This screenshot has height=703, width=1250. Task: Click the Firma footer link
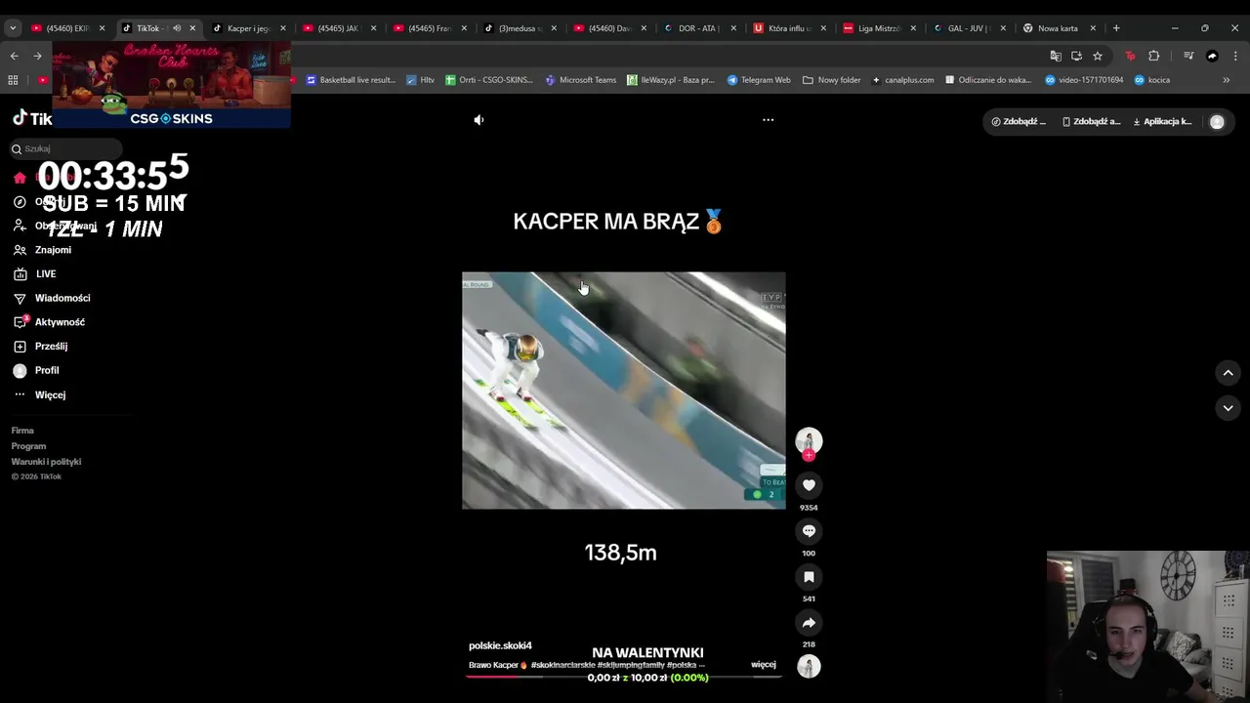click(x=22, y=431)
